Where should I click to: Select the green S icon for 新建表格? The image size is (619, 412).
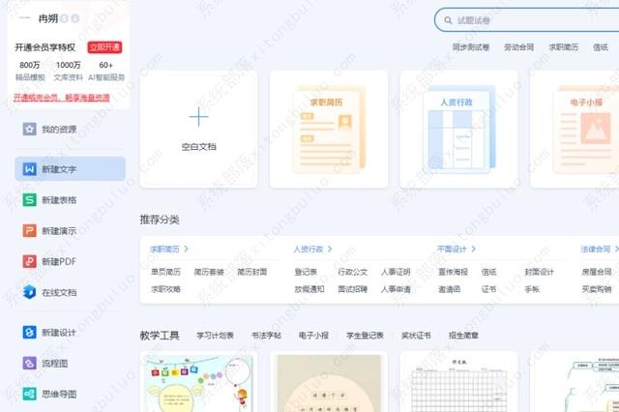[x=30, y=199]
